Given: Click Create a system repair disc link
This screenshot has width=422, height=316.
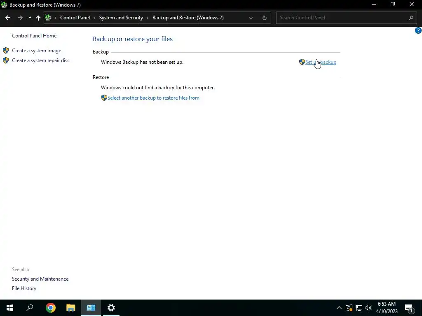Looking at the screenshot, I should point(41,60).
